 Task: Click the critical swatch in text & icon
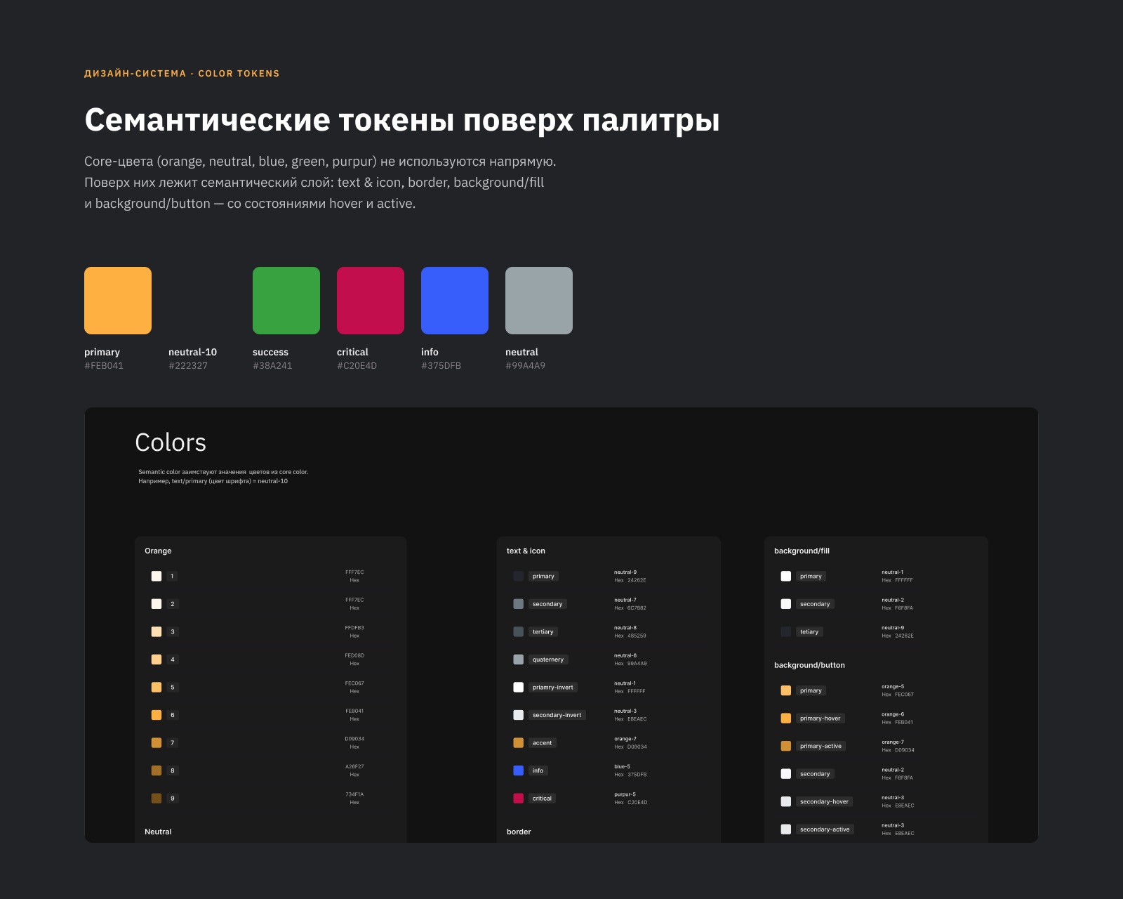(x=519, y=798)
